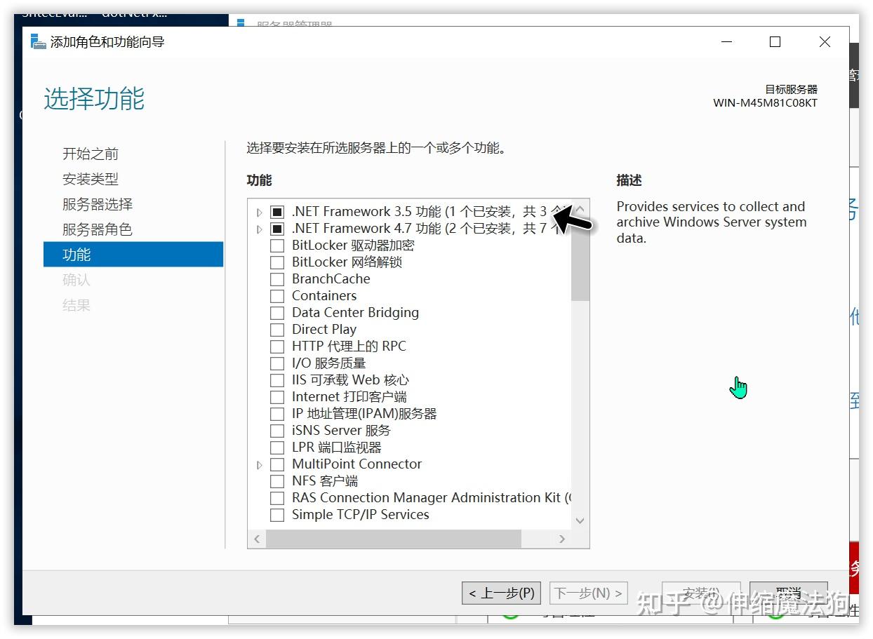The width and height of the screenshot is (873, 639).
Task: Expand the .NET Framework 3.5 功能 node
Action: tap(259, 211)
